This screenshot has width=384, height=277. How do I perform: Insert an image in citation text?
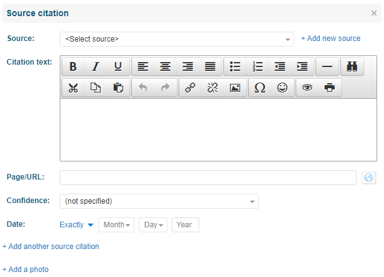pos(235,88)
